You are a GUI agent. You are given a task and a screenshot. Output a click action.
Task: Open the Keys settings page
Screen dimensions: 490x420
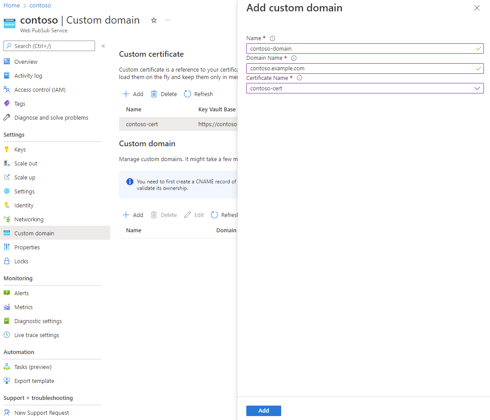coord(20,149)
